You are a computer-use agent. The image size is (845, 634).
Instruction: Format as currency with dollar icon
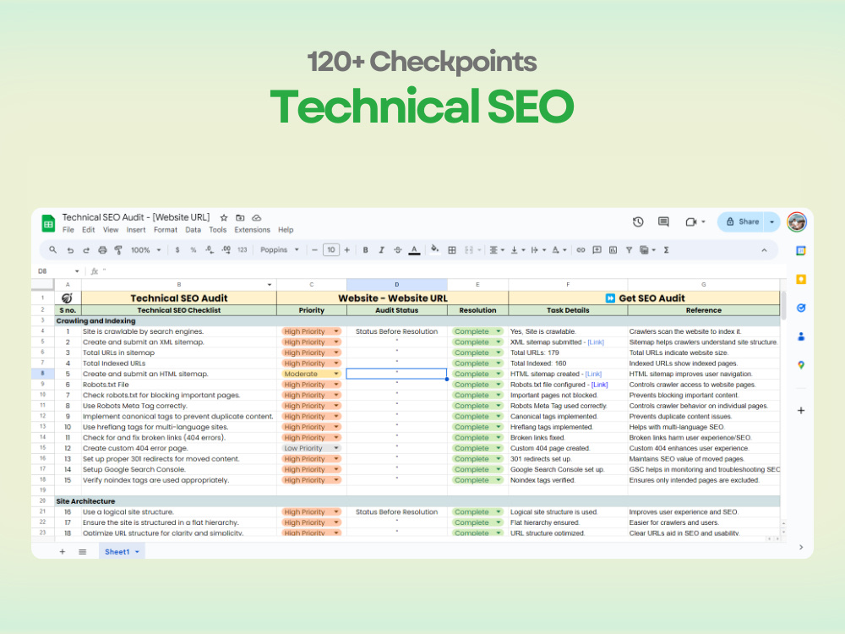click(177, 250)
